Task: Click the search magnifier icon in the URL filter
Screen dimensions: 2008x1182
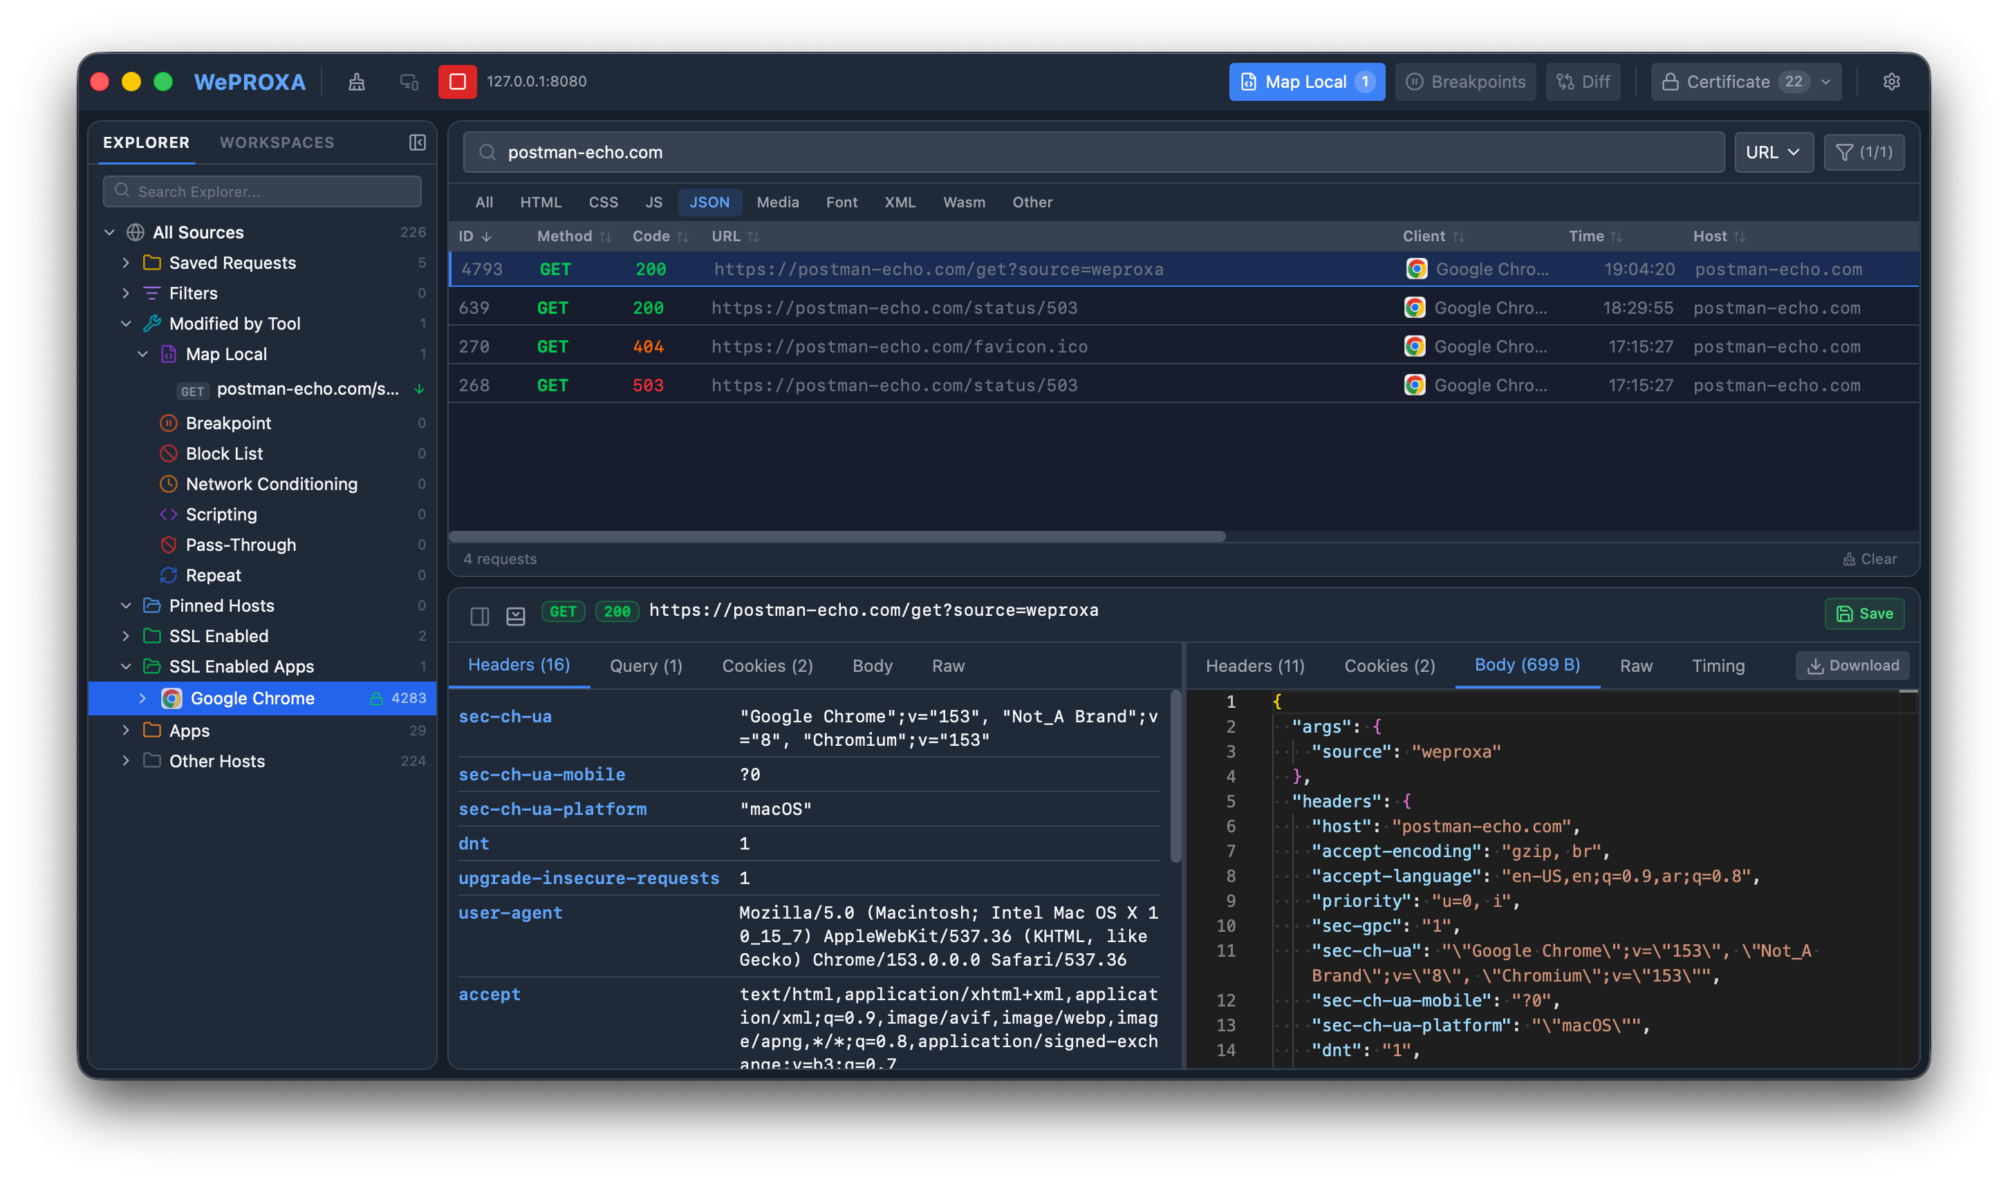Action: [487, 152]
